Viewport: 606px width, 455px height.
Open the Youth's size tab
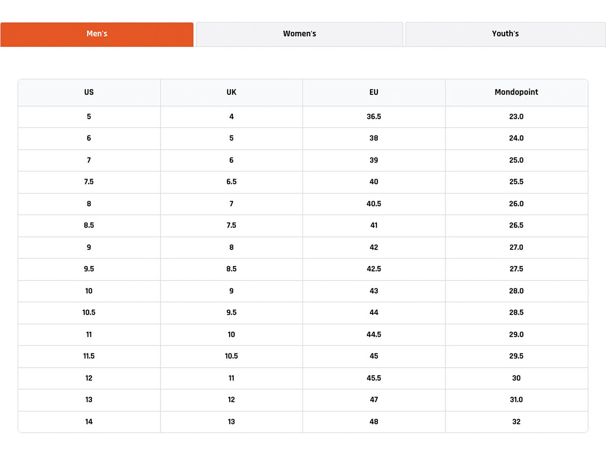(505, 34)
